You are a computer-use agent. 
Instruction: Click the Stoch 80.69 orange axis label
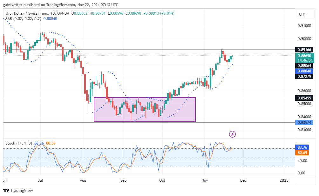[x=302, y=153]
